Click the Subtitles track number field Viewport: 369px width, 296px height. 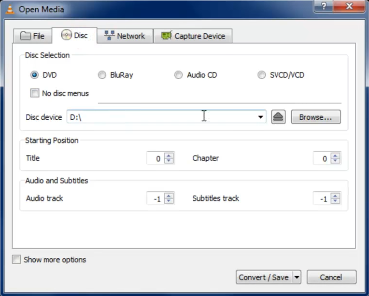pyautogui.click(x=322, y=198)
